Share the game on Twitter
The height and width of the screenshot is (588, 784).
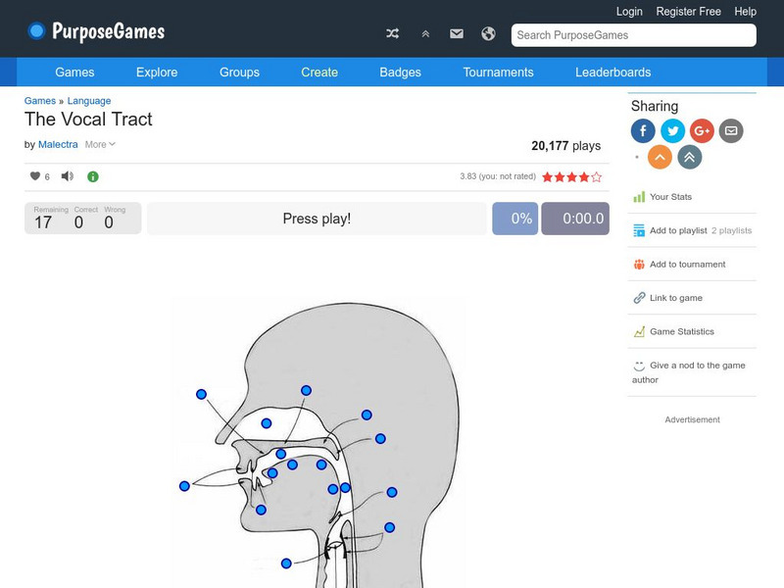pos(672,130)
